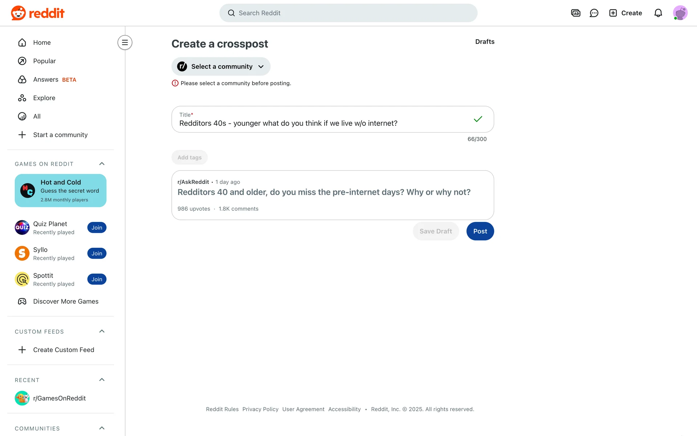The width and height of the screenshot is (697, 436).
Task: Open r/GamesOnReddit community icon
Action: tap(22, 398)
